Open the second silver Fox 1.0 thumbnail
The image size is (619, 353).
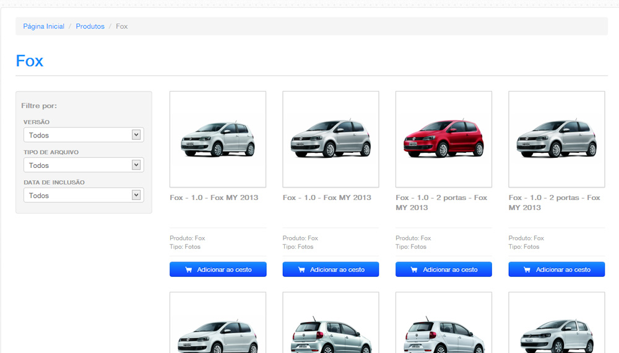click(331, 139)
